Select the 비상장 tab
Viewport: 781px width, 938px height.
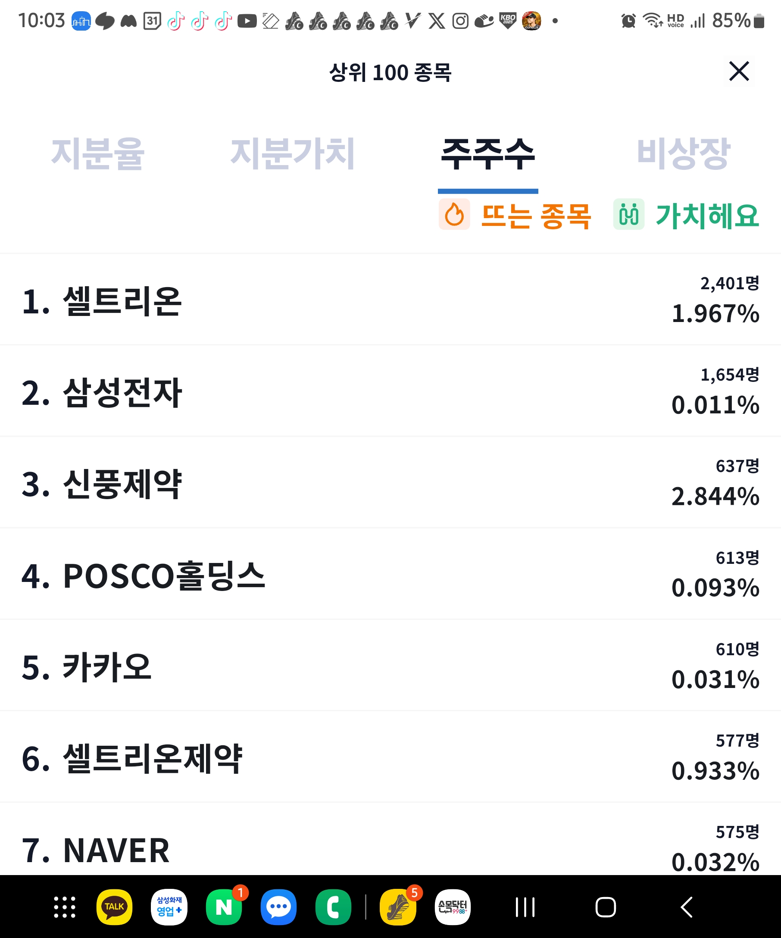point(683,154)
